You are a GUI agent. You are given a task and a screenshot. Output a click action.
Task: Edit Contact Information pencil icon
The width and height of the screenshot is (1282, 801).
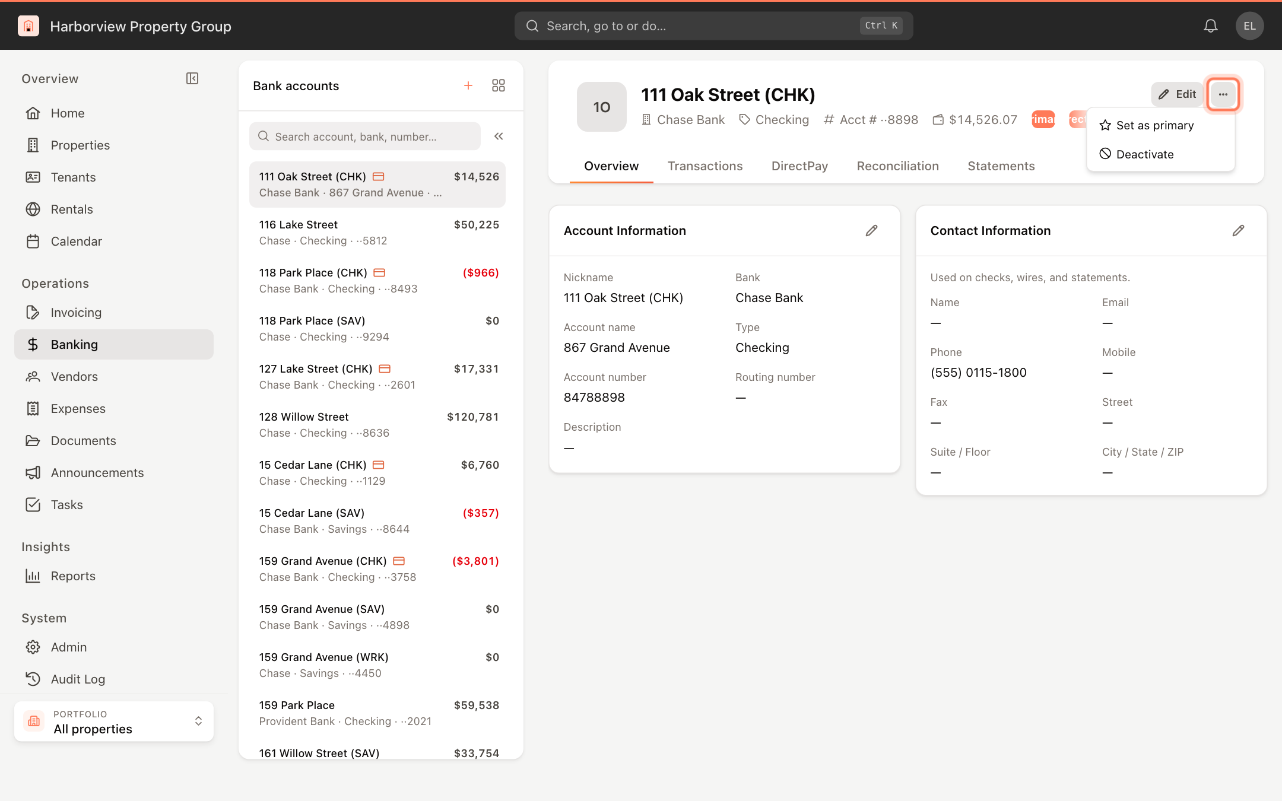pos(1238,231)
